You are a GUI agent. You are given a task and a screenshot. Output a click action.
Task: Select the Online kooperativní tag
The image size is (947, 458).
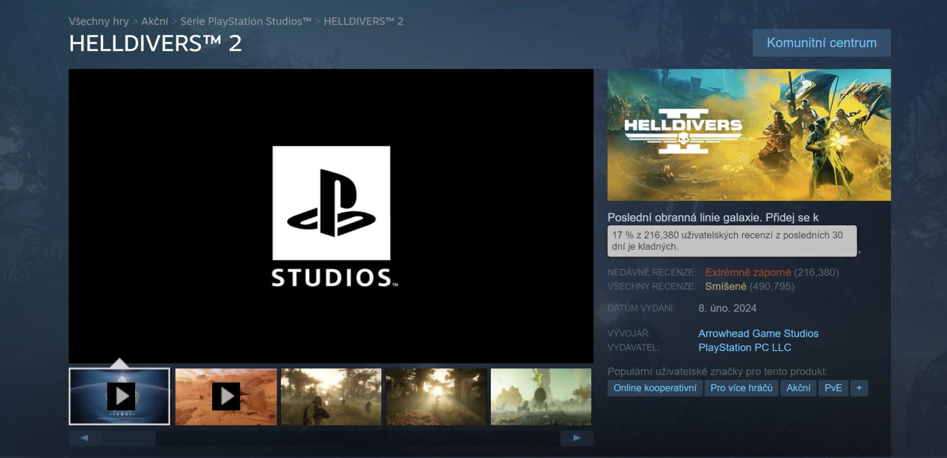[x=655, y=388]
